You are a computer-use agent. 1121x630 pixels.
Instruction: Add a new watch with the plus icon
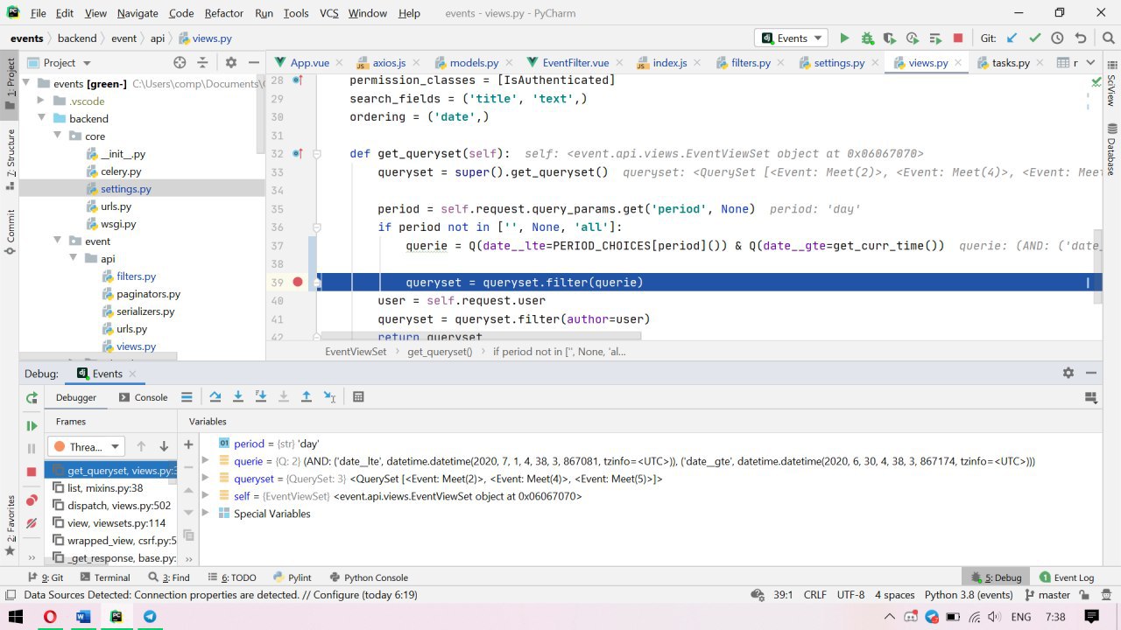point(188,444)
